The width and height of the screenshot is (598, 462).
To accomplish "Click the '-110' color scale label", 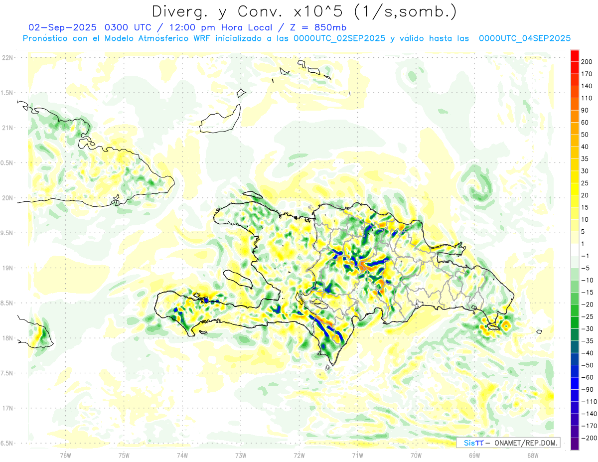I will [x=588, y=402].
